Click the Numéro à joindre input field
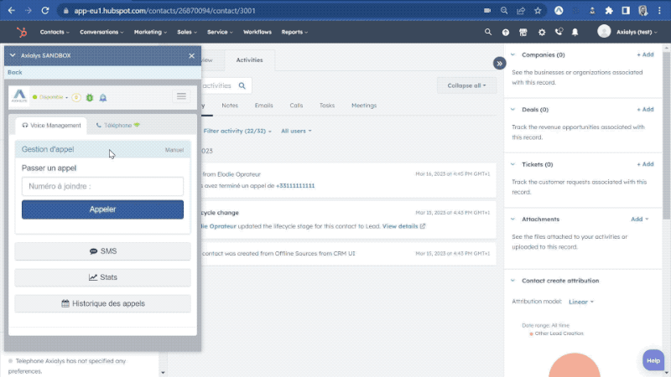Image resolution: width=671 pixels, height=377 pixels. coord(102,186)
